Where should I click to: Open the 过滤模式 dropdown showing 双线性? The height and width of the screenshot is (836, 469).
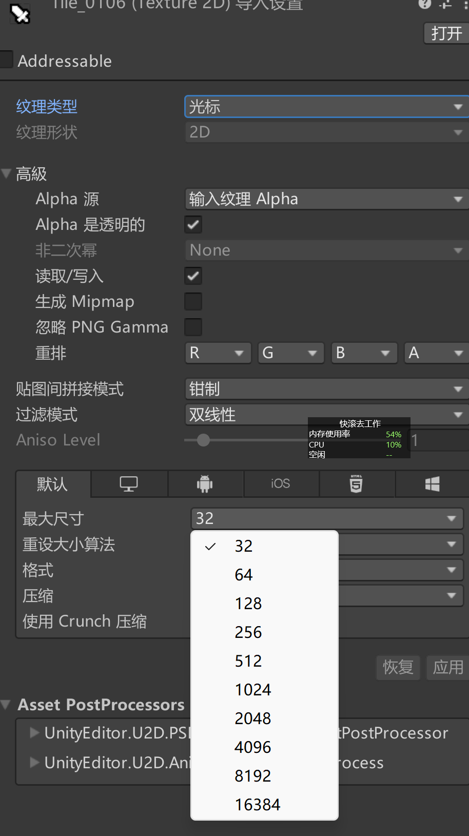326,415
